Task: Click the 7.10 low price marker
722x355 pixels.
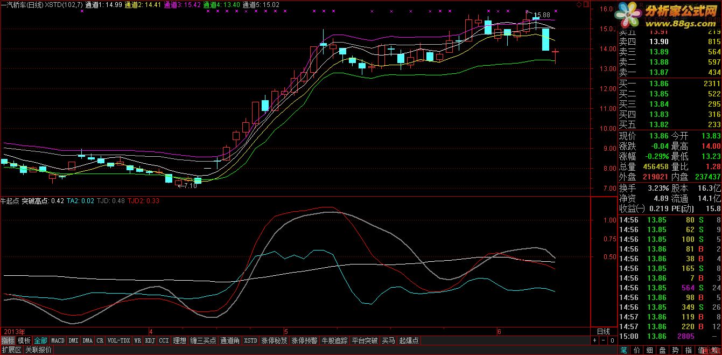Action: pyautogui.click(x=190, y=186)
